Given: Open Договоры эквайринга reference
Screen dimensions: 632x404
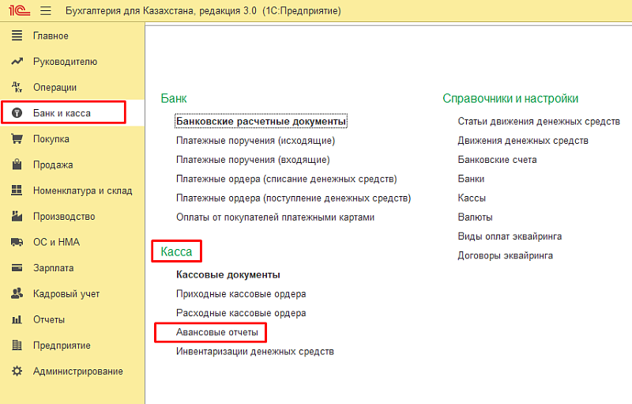Looking at the screenshot, I should coord(505,255).
